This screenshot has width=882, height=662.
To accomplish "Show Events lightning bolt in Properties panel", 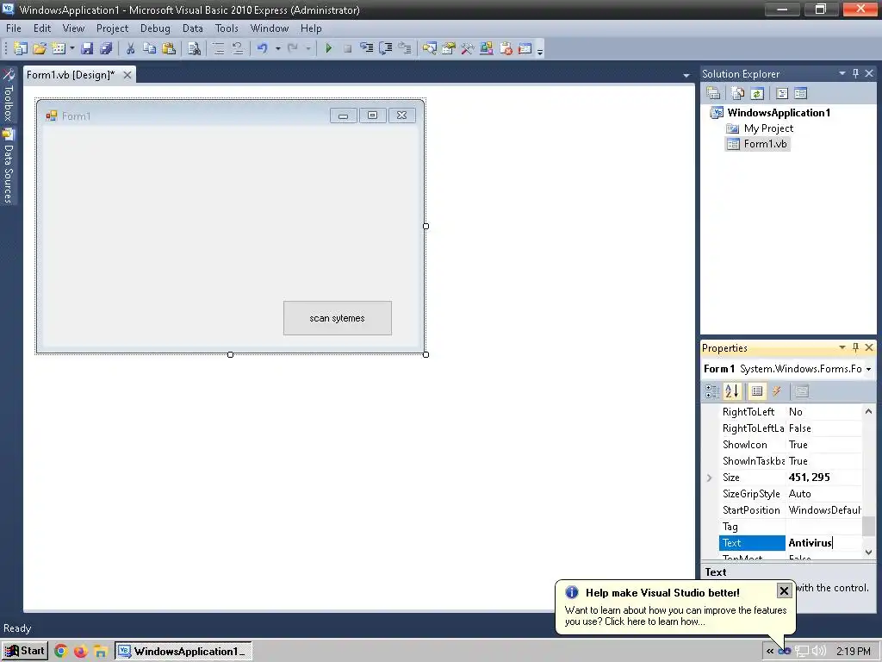I will 776,391.
